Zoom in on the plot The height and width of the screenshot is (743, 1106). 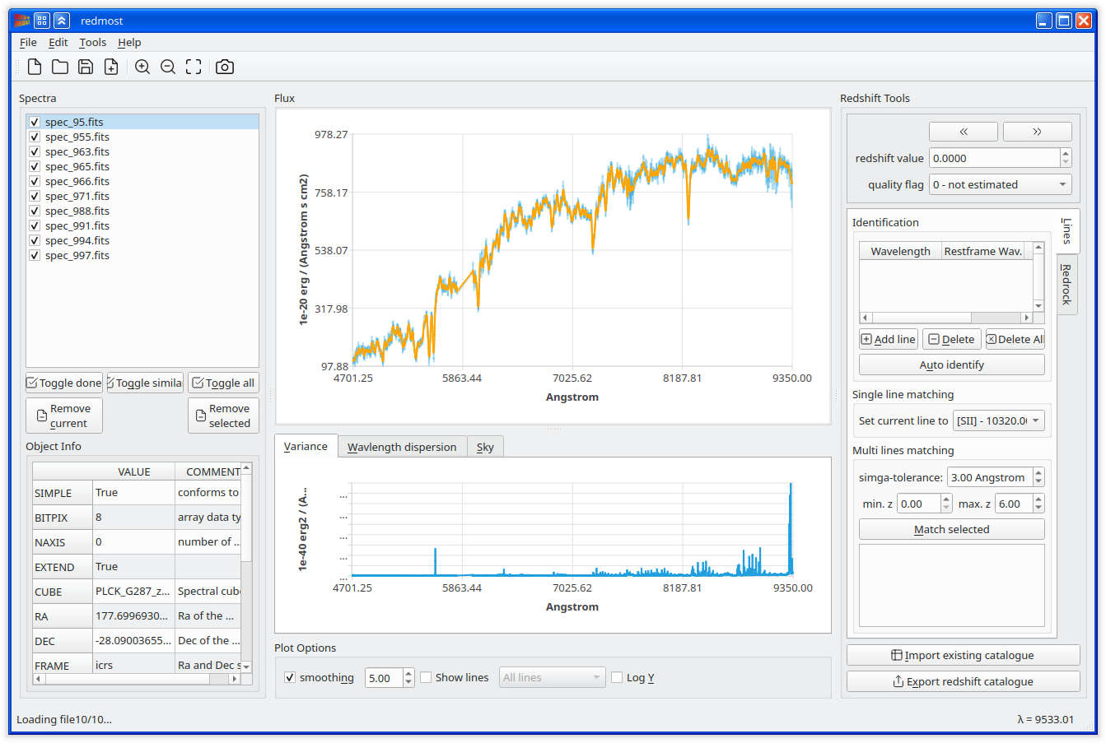click(142, 67)
